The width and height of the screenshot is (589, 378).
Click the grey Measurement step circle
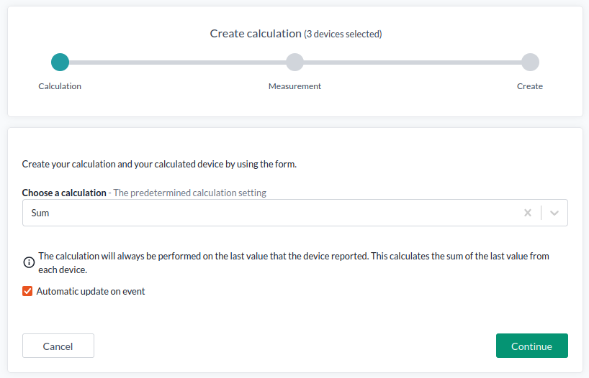click(x=294, y=63)
